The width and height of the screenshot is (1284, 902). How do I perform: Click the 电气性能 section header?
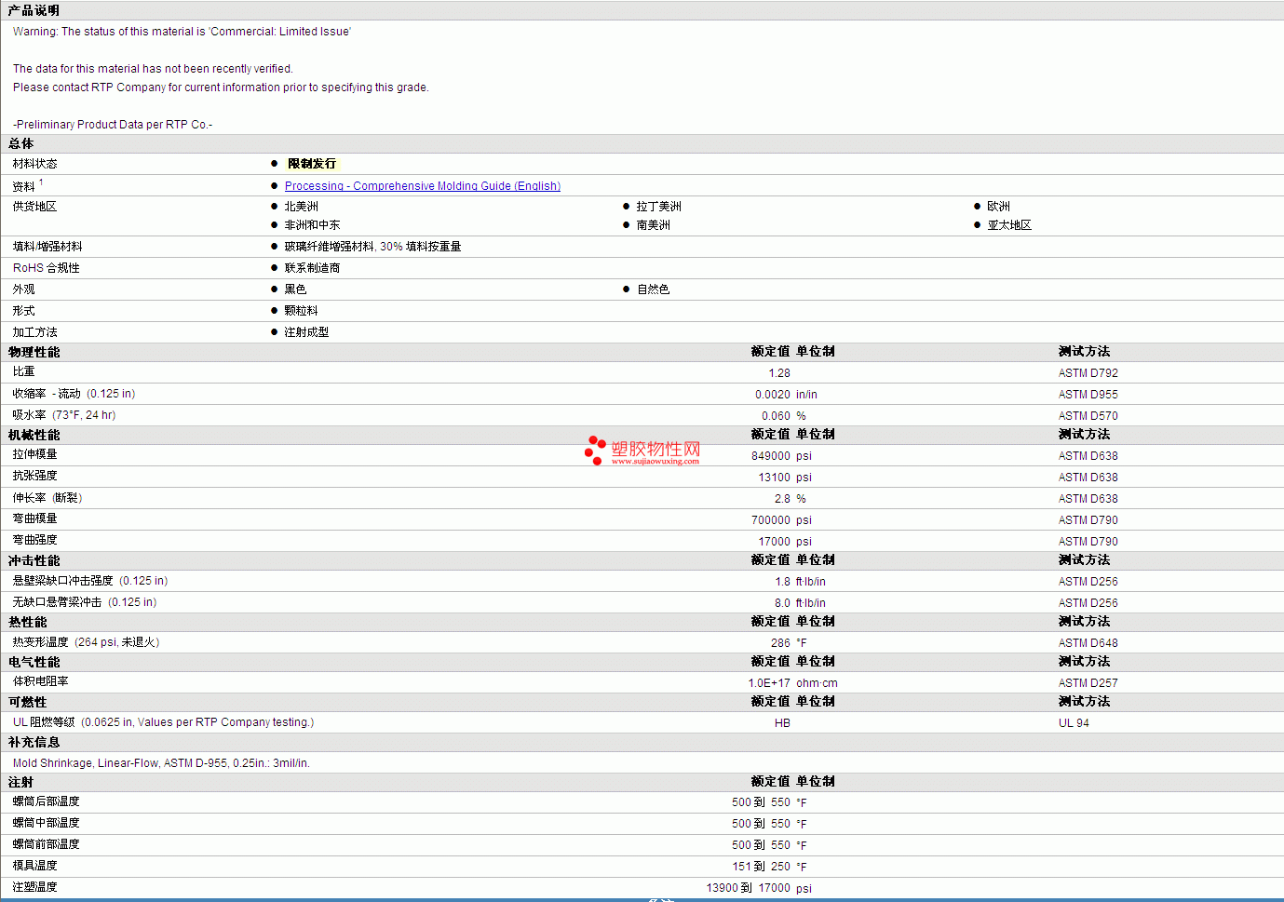(34, 662)
